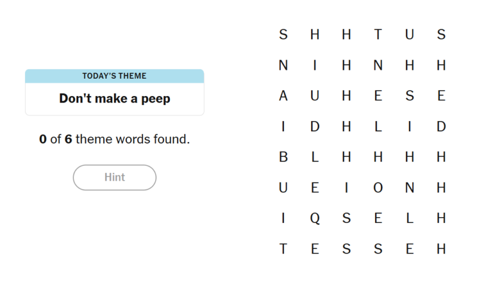Tap the letter T in the top row
Viewport: 477px width, 294px height.
[x=378, y=35]
